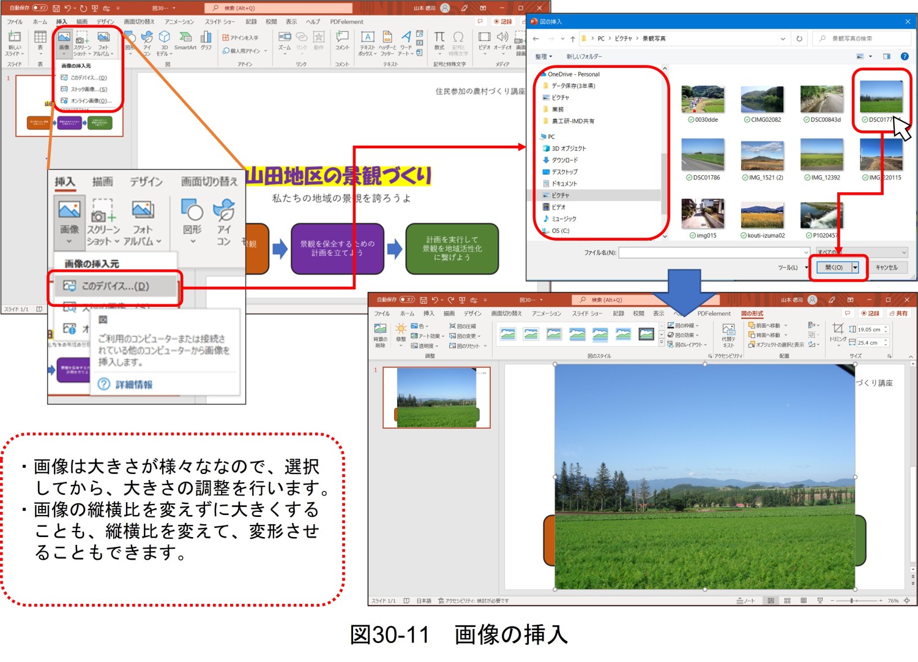Screen dimensions: 918x662
Task: Click Remove Background (背景の削除) in Picture Format ribbon
Action: click(x=380, y=335)
